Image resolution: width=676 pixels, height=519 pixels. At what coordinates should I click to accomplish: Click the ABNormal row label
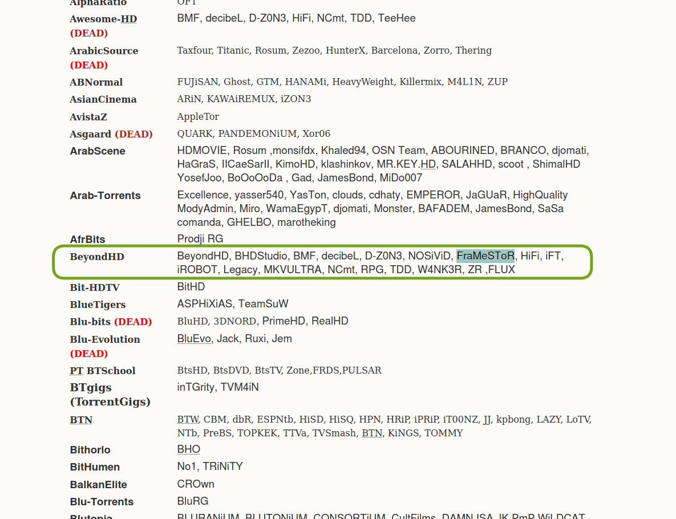tap(96, 82)
